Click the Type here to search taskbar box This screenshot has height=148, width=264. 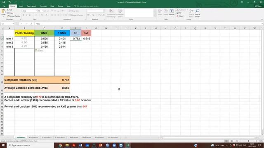(30, 145)
